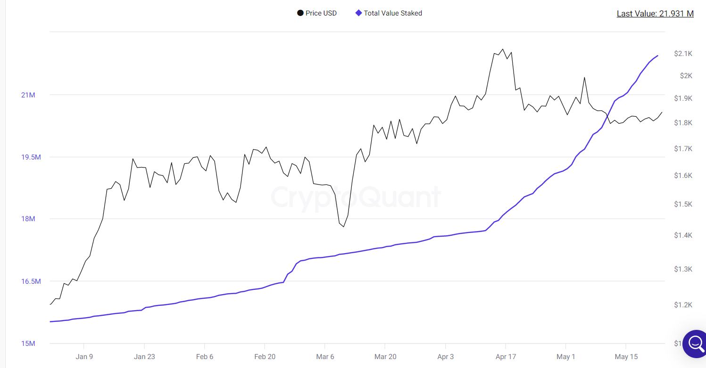This screenshot has width=706, height=368.
Task: Click the purple diamond Total Value Staked marker
Action: pos(358,13)
